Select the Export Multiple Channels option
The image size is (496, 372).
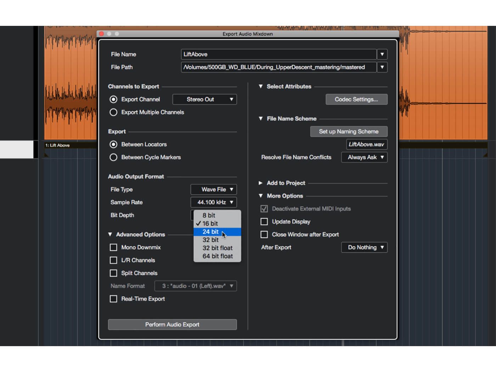(113, 112)
